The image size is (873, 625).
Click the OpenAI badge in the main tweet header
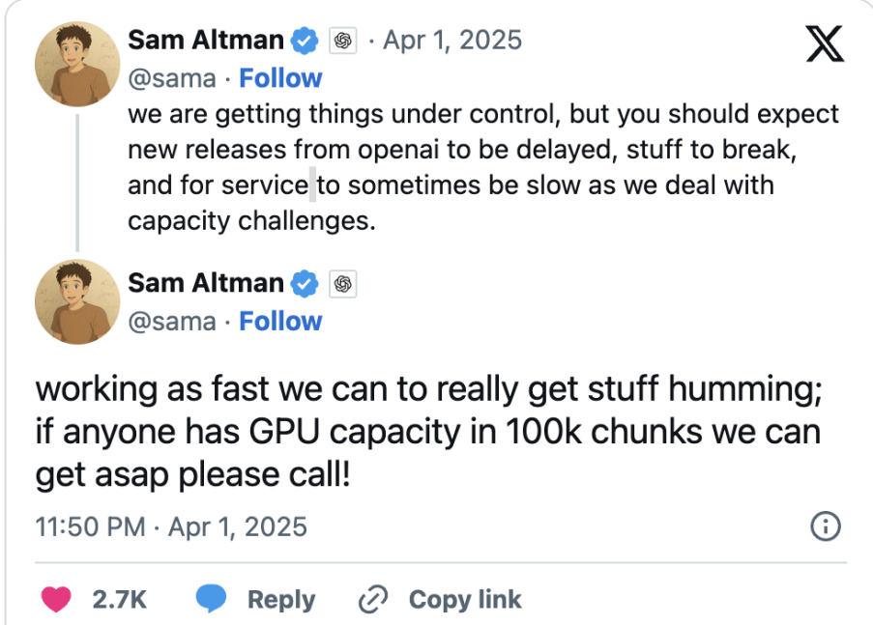coord(343,283)
